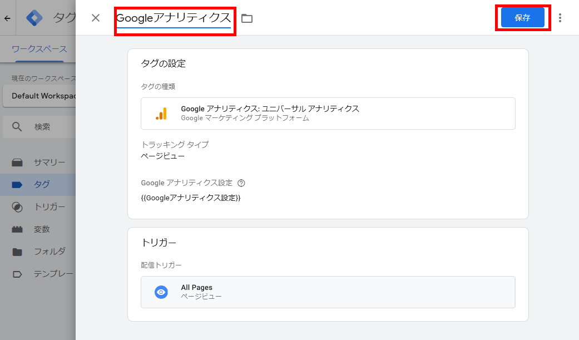579x340 pixels.
Task: Click the 配信トリガー label
Action: (x=161, y=265)
